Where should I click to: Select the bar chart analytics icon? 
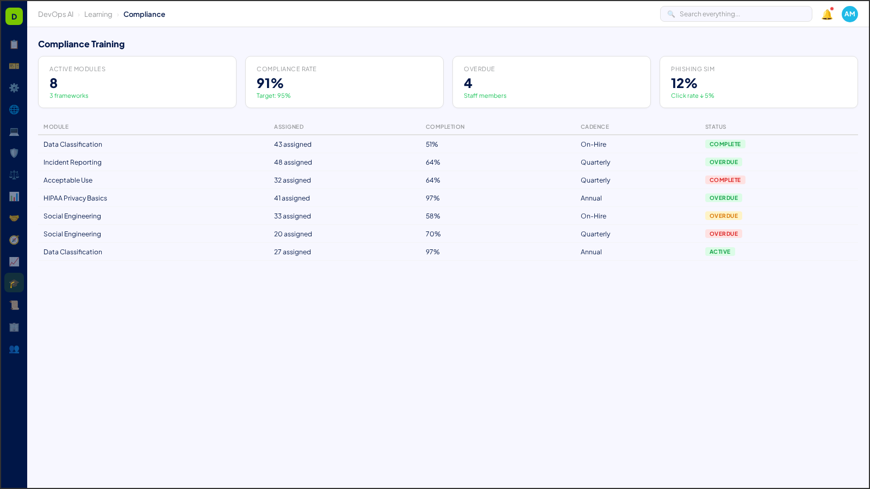click(14, 196)
